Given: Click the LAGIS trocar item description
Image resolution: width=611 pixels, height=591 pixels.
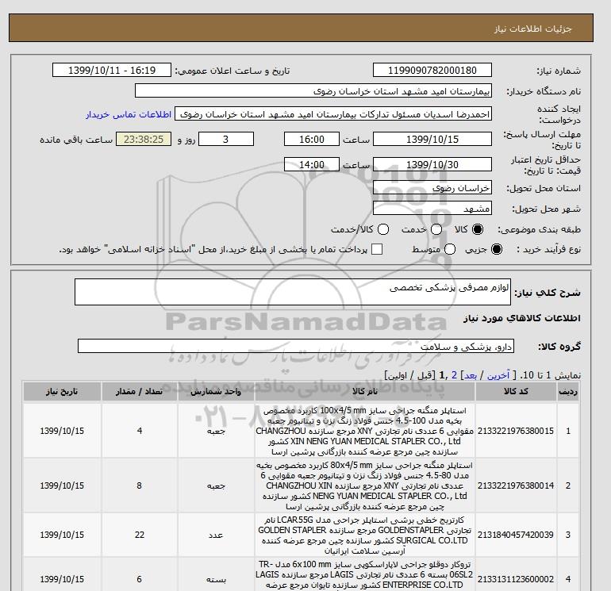Looking at the screenshot, I should coord(365,575).
